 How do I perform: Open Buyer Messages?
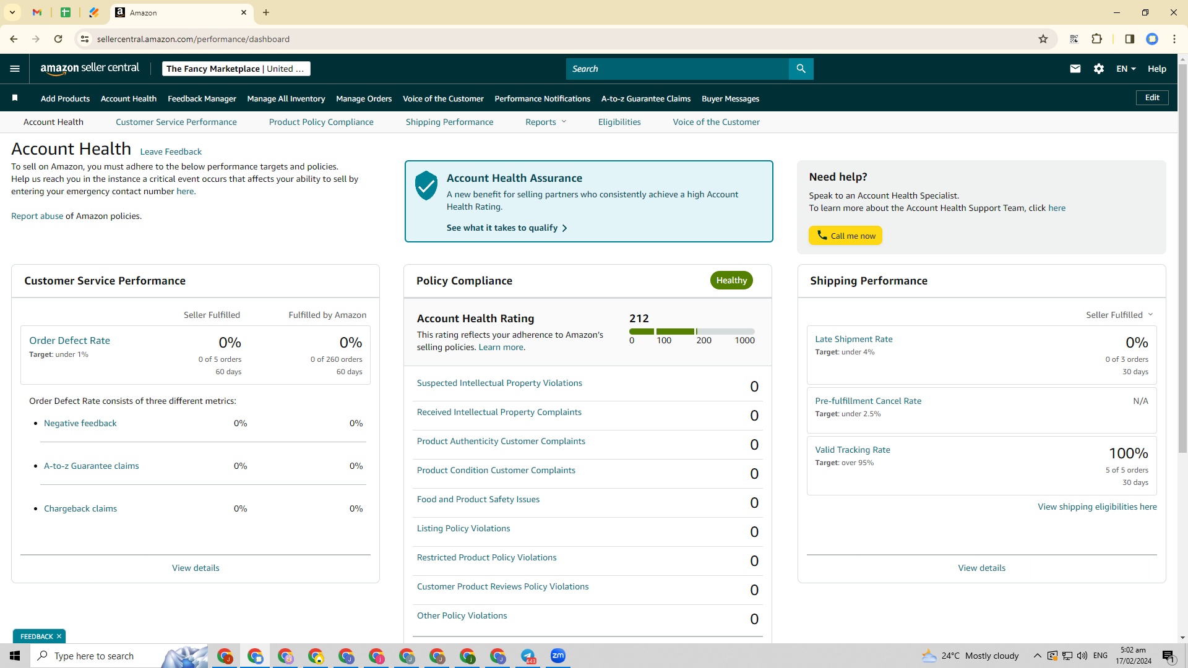click(730, 98)
